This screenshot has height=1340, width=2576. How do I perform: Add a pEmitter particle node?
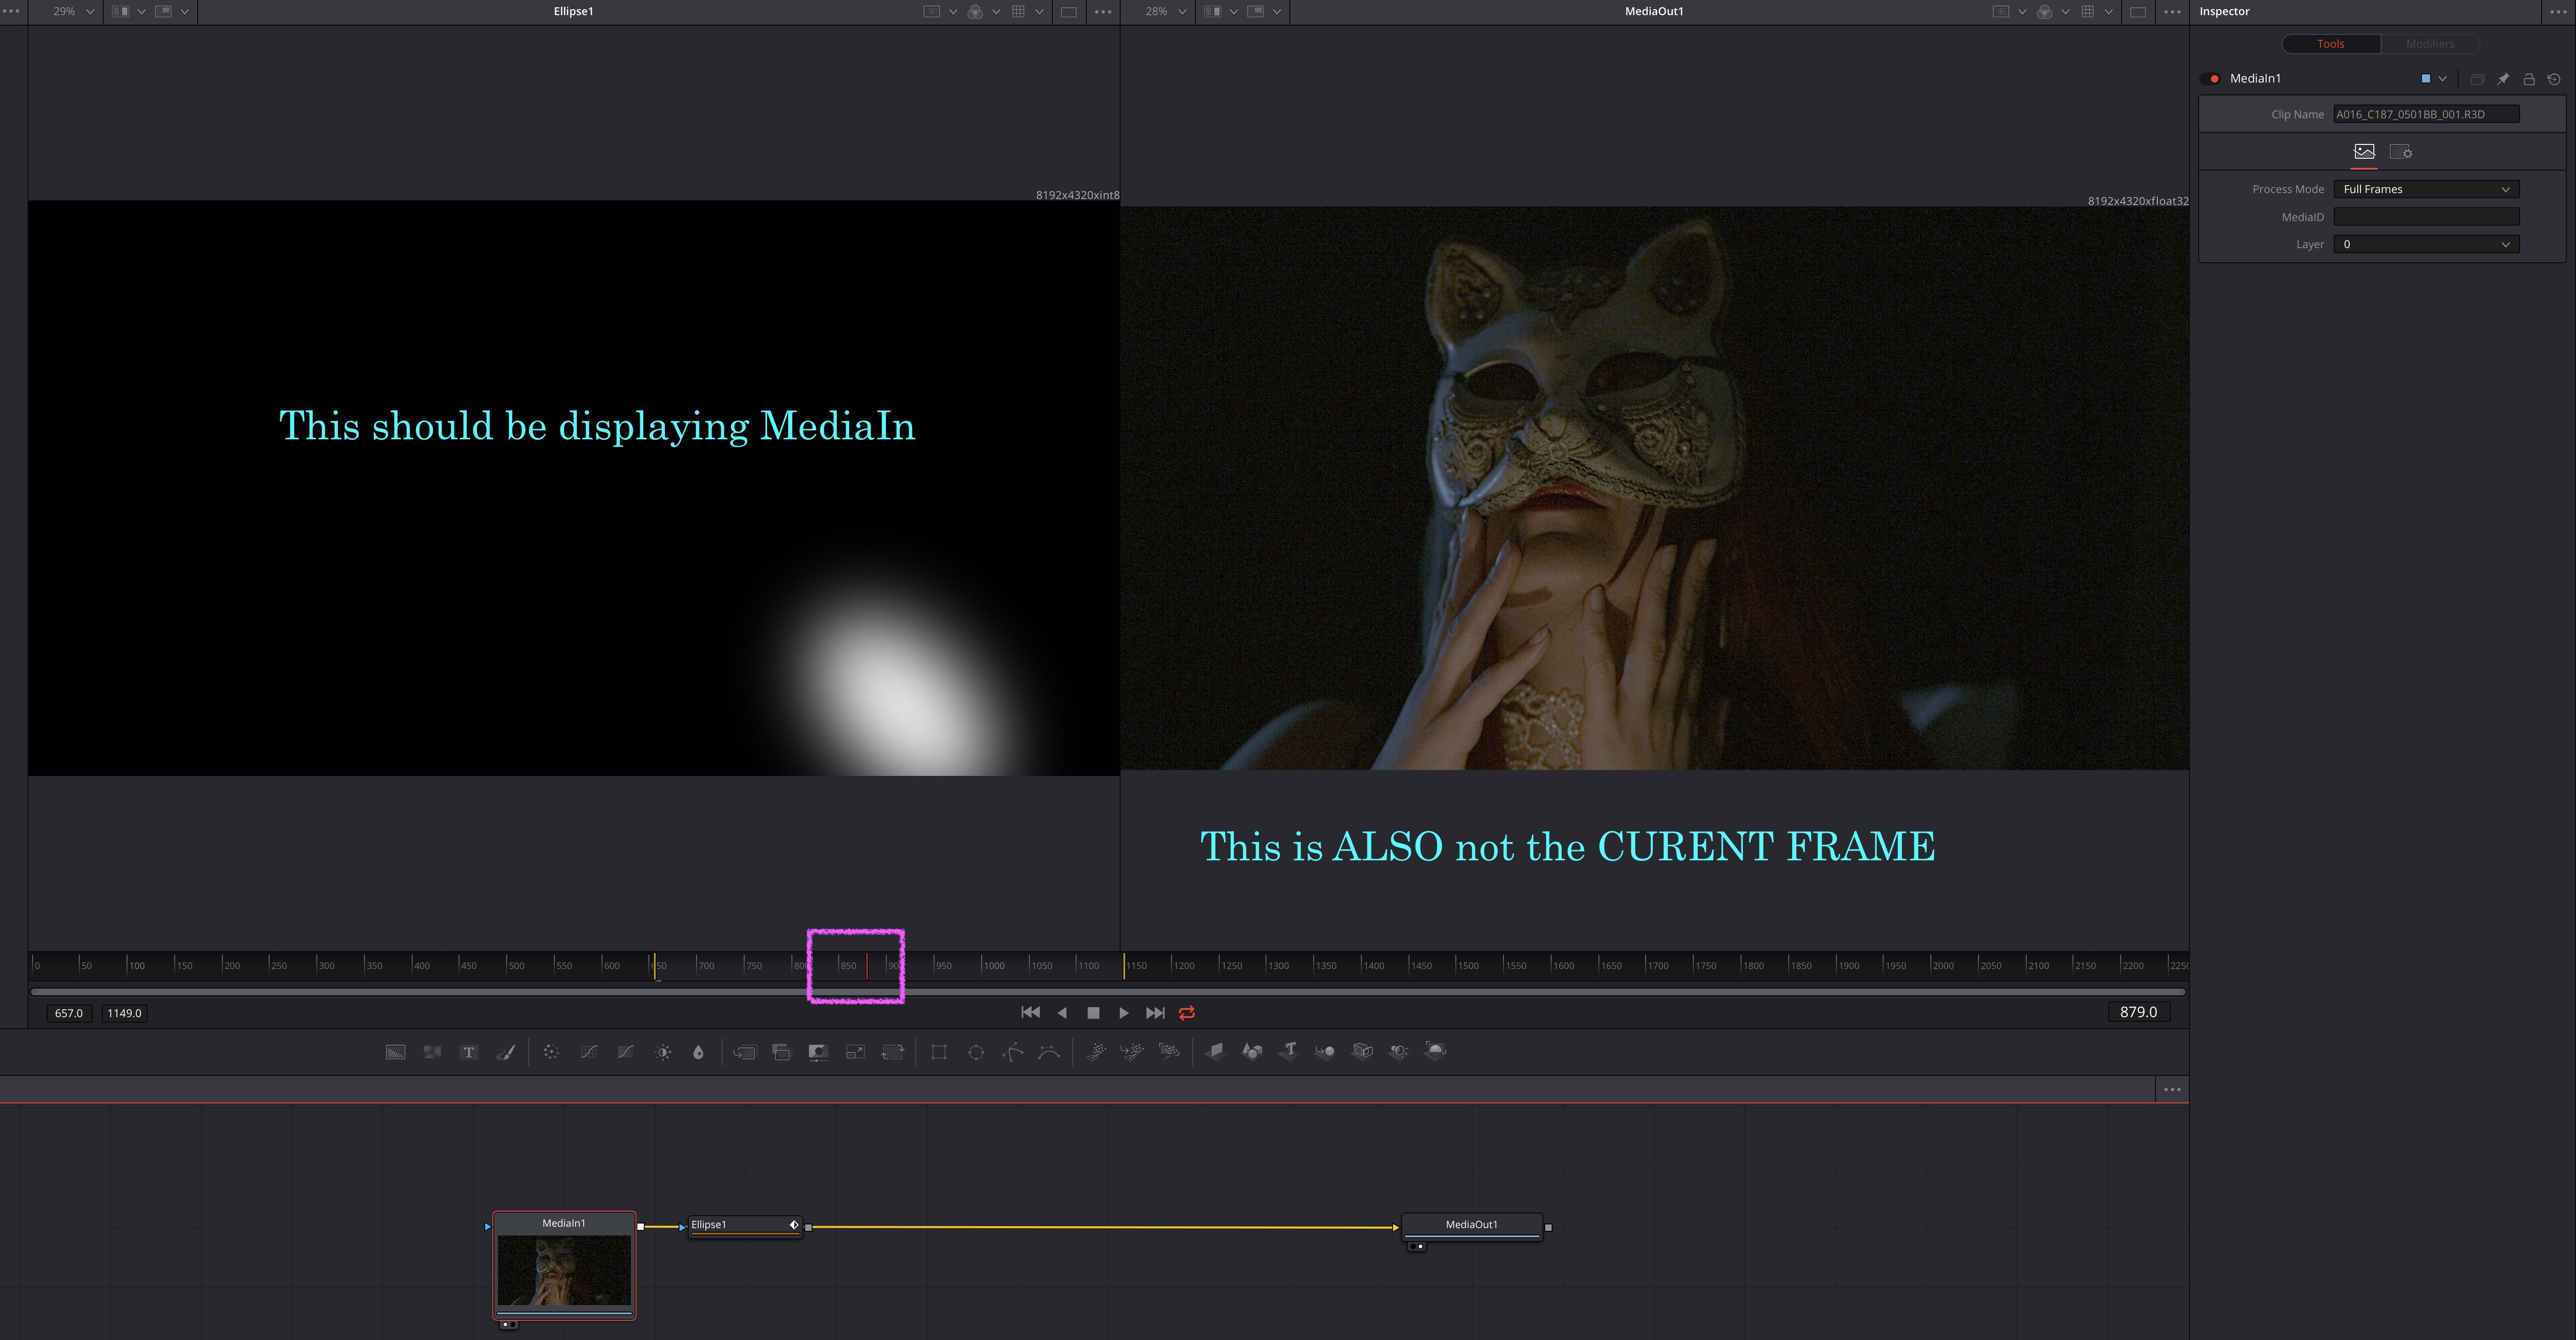[x=1096, y=1051]
